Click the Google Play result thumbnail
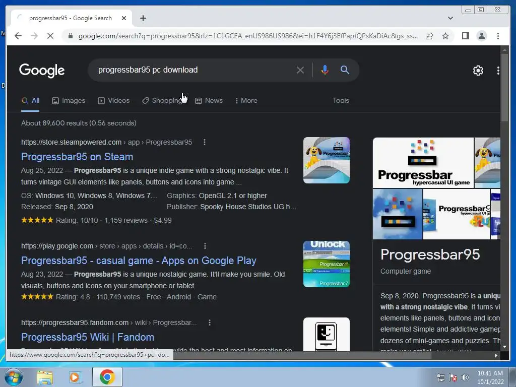This screenshot has height=387, width=516. tap(326, 264)
